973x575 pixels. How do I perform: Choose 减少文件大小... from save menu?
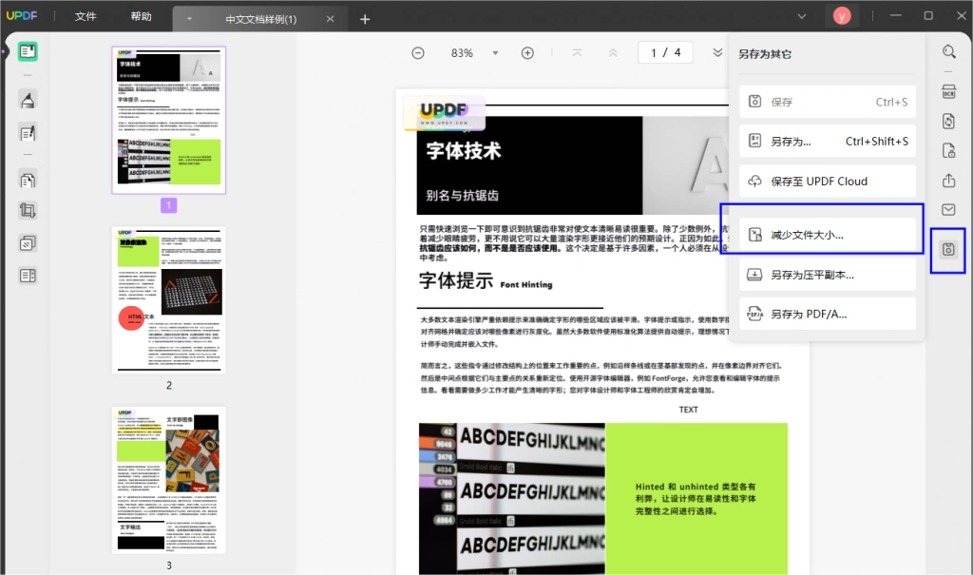pos(828,236)
